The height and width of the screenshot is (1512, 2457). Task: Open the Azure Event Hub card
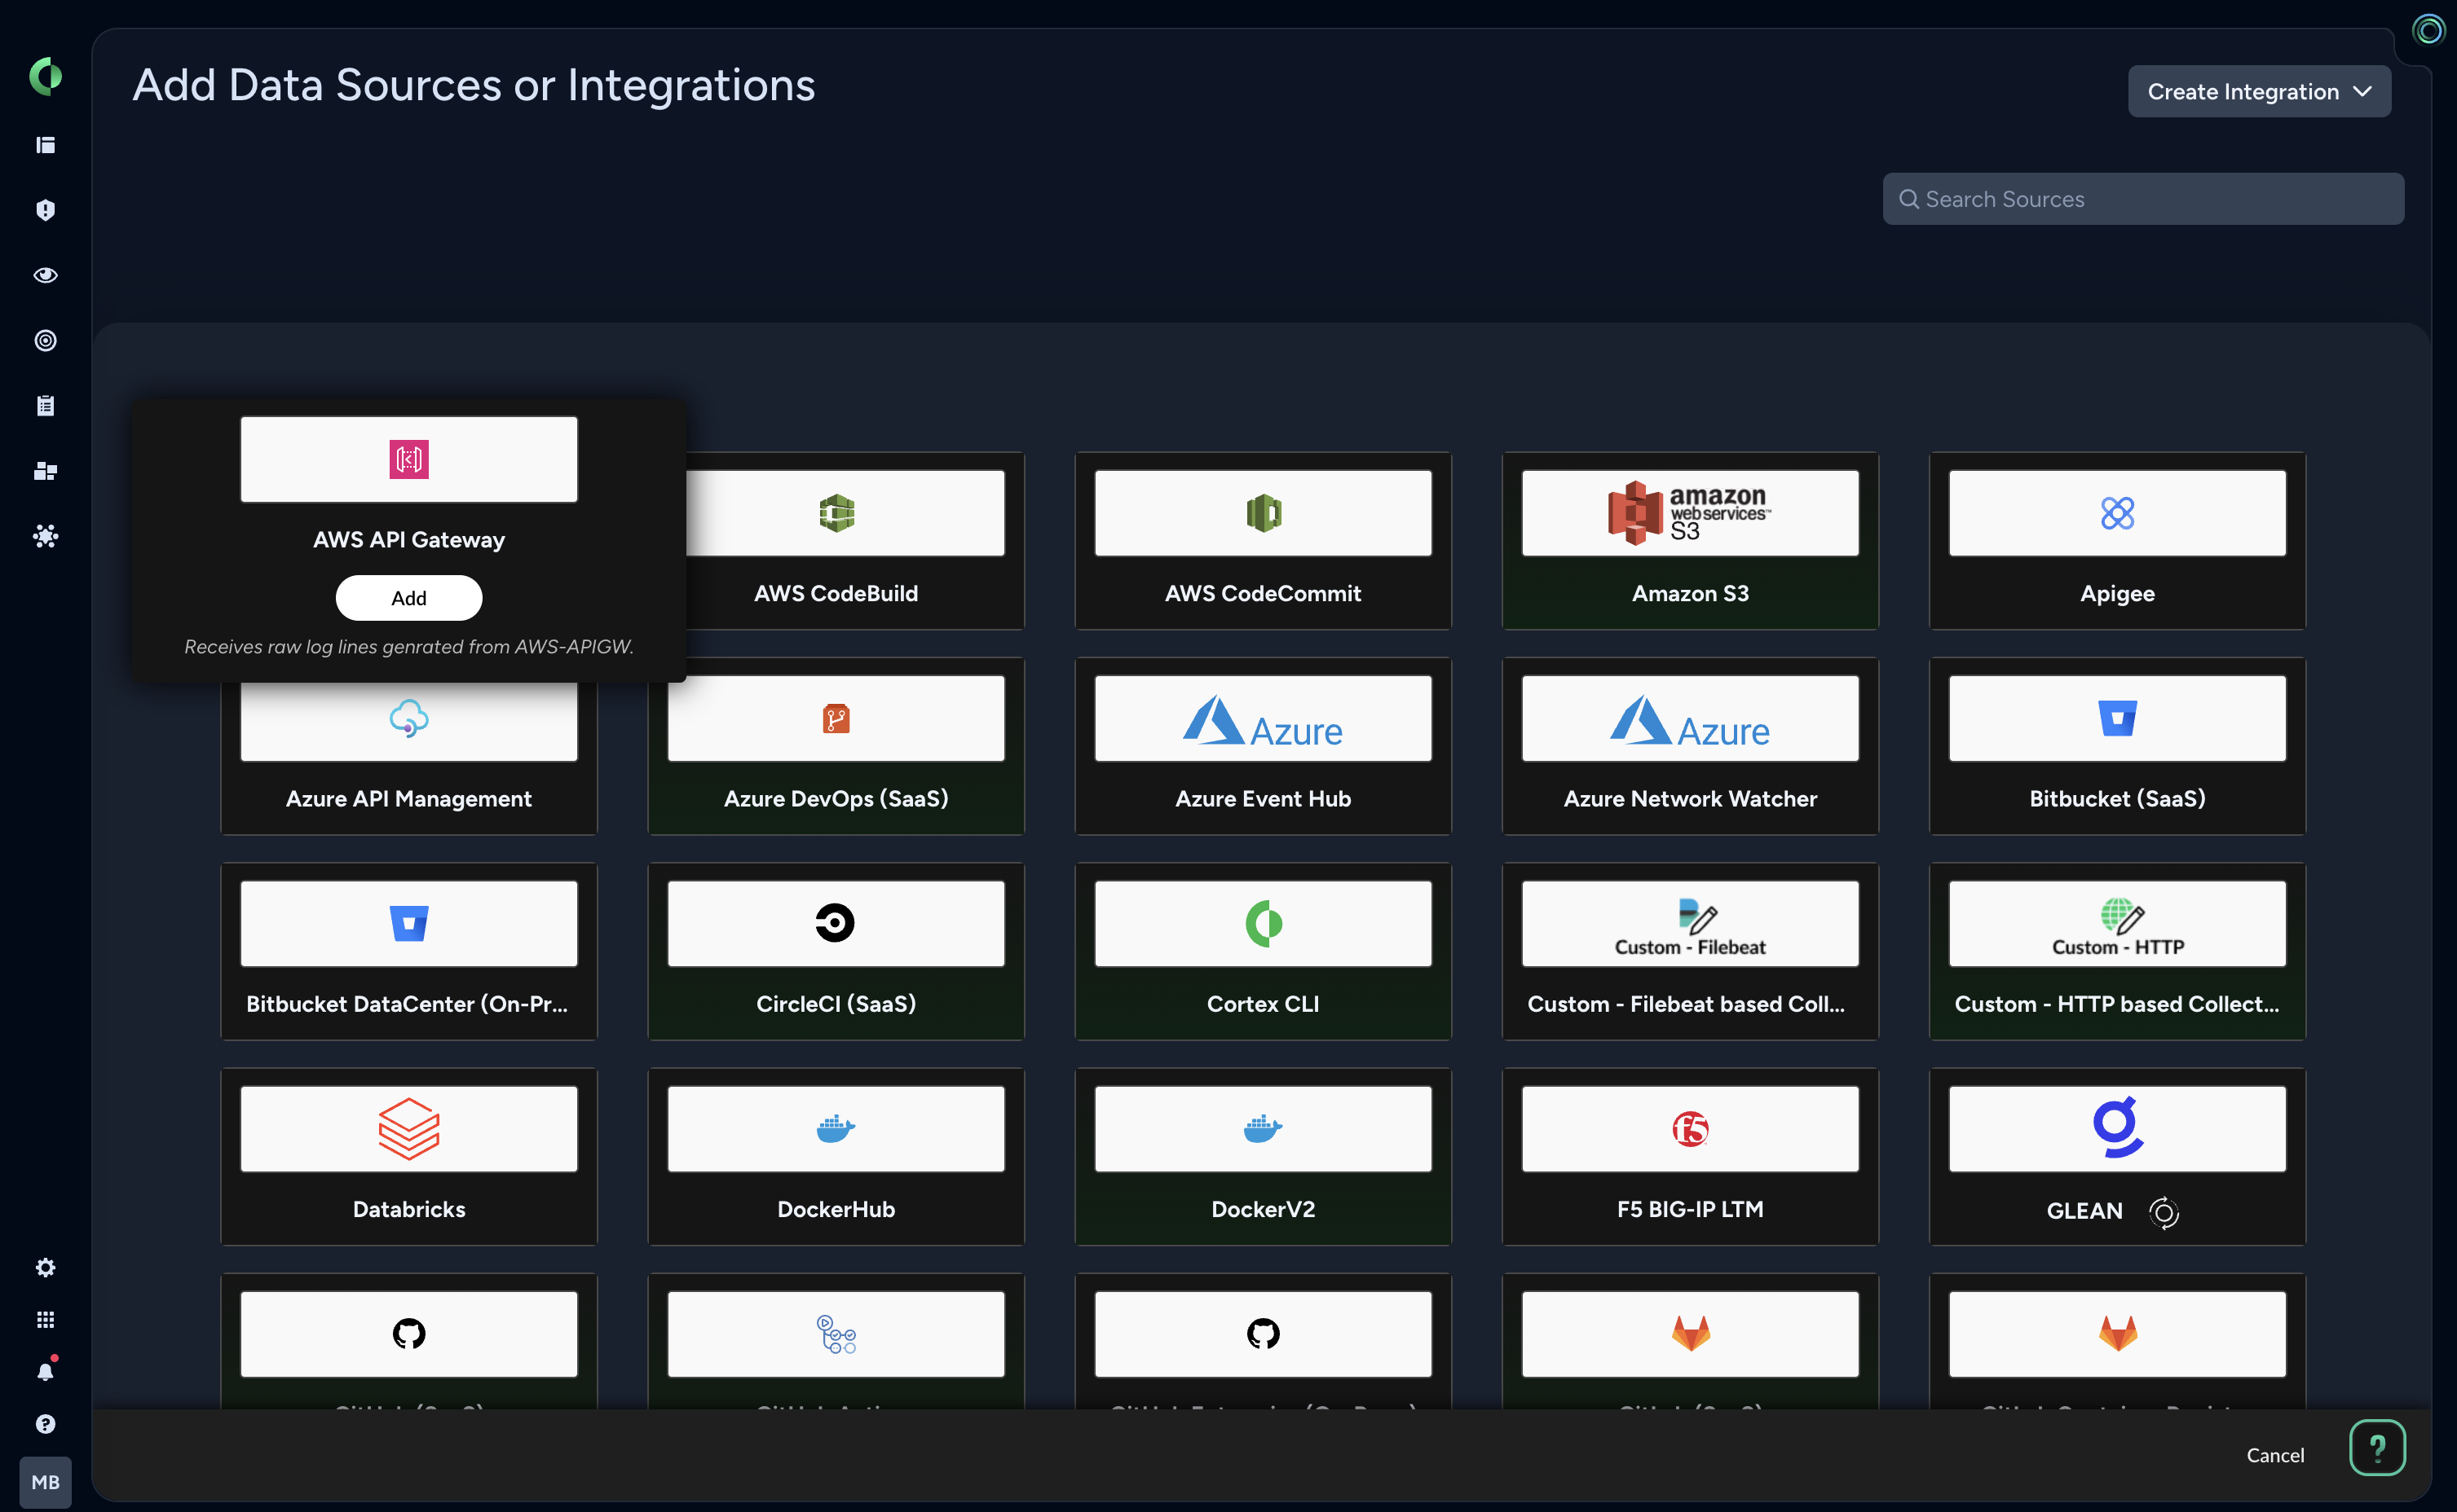(1261, 746)
